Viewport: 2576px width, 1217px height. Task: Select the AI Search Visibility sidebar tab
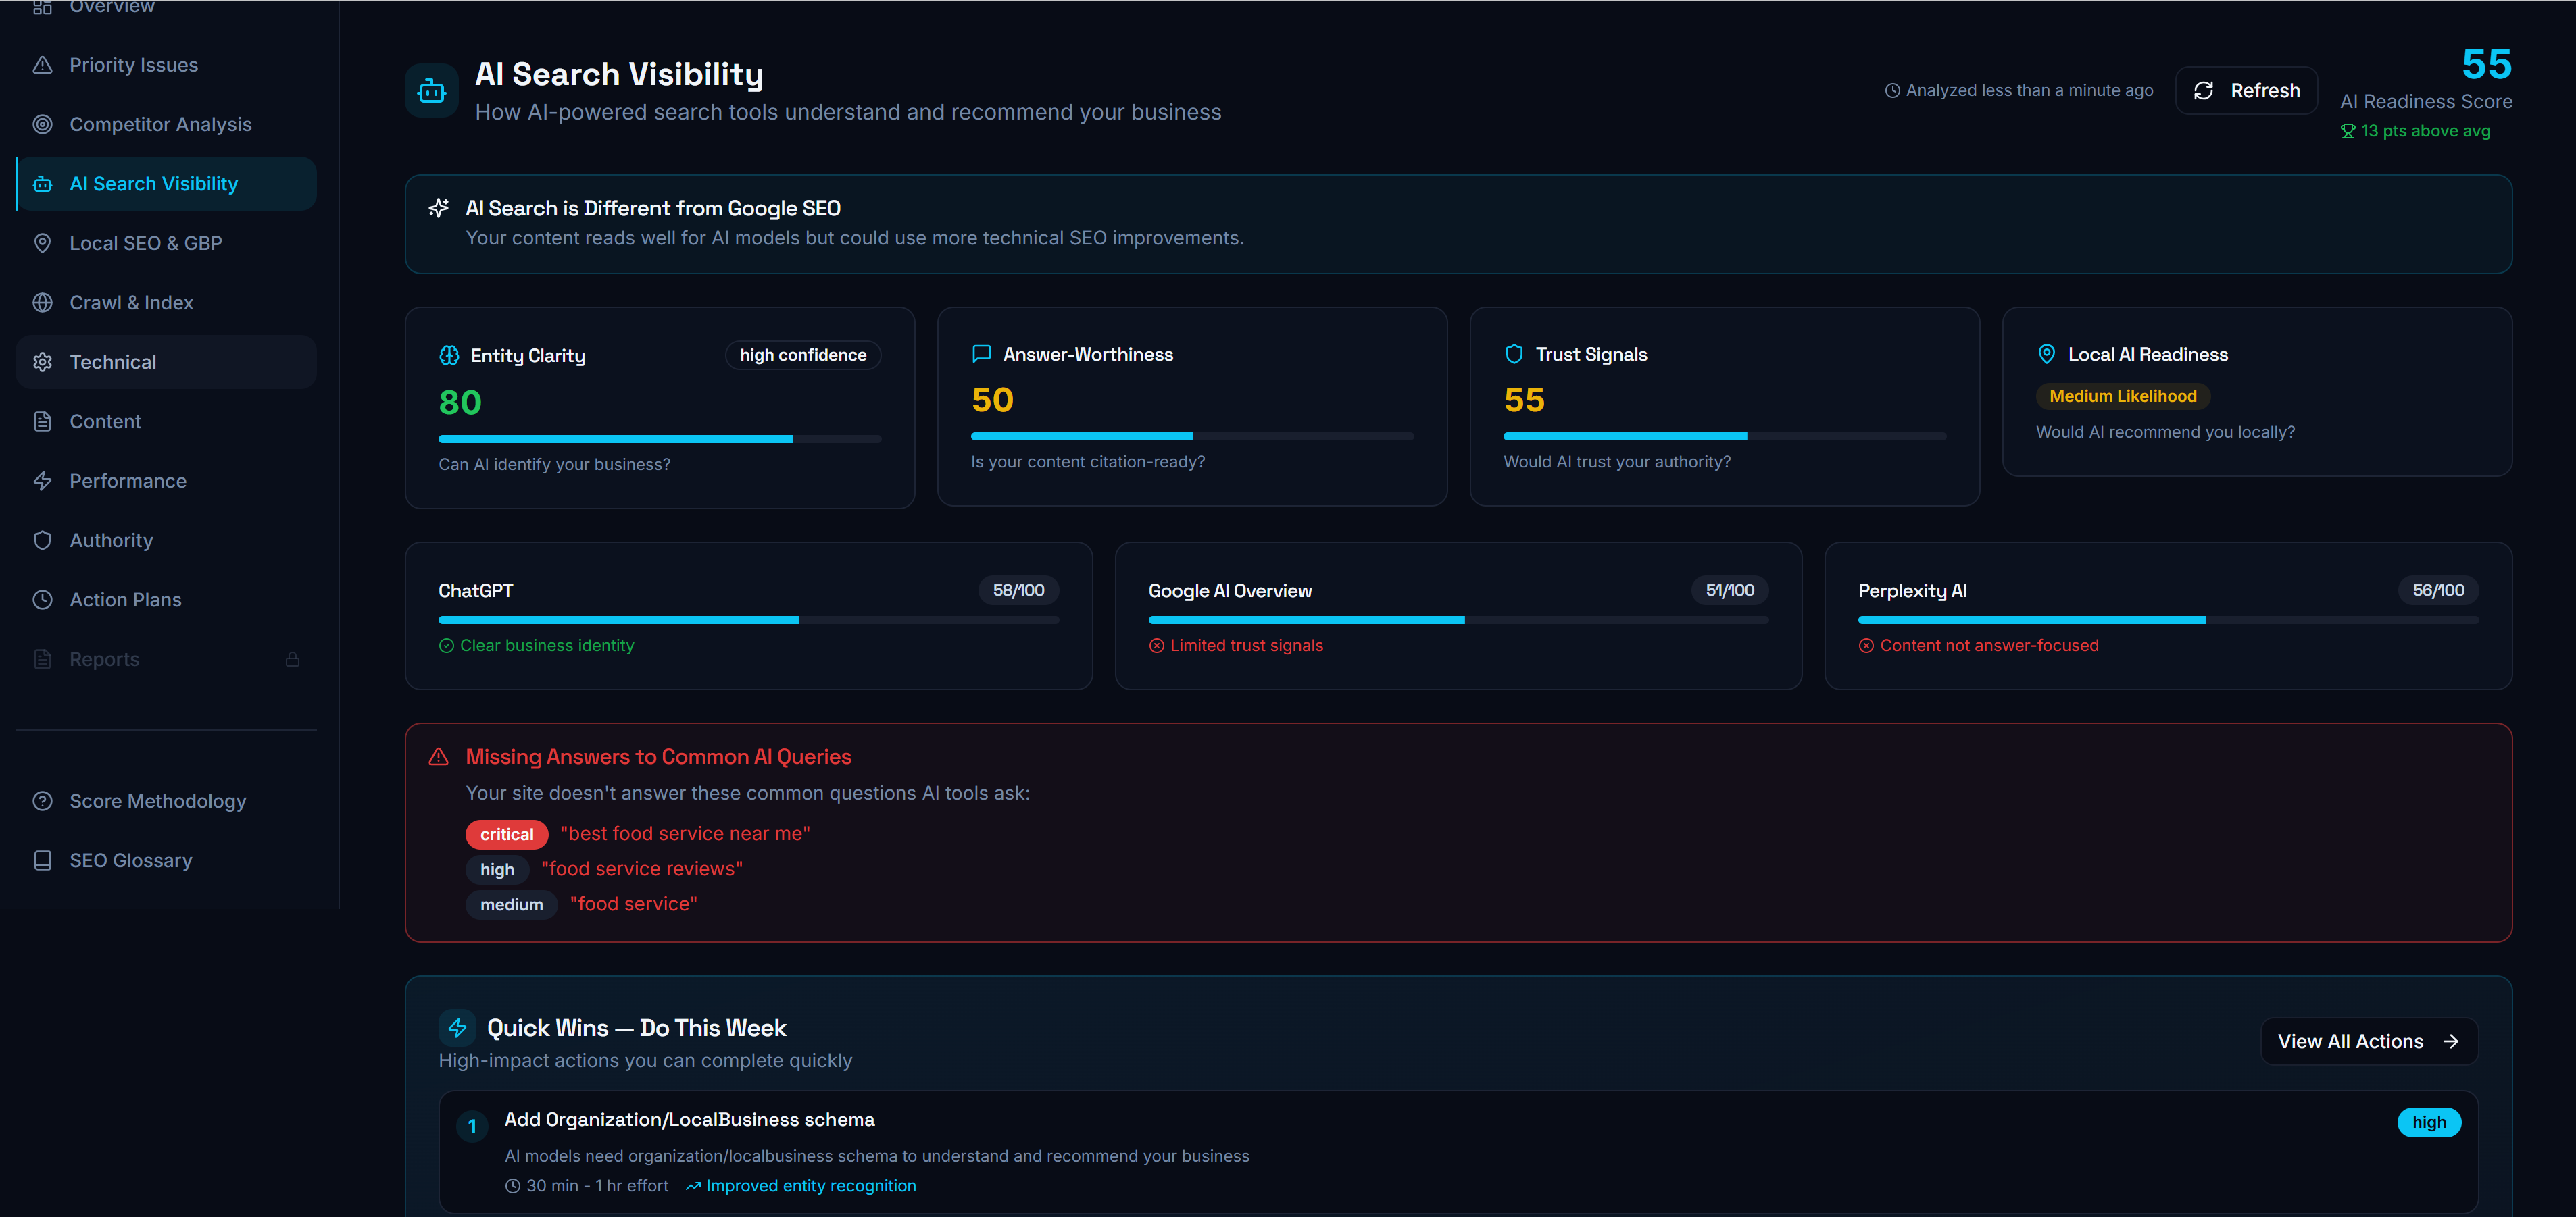coord(153,184)
